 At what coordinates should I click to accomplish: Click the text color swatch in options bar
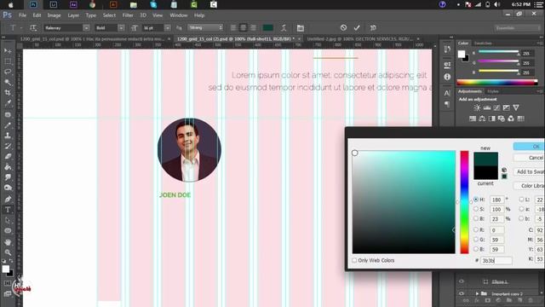point(267,28)
